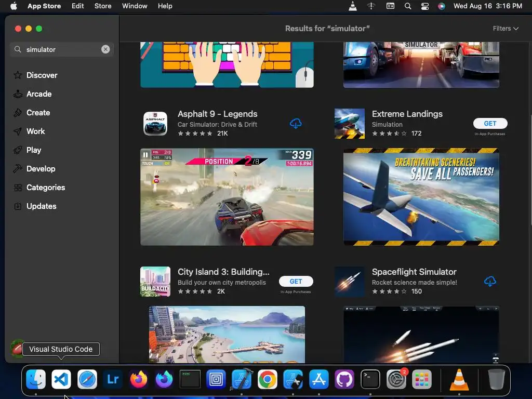Image resolution: width=532 pixels, height=399 pixels.
Task: Click the date and time display
Action: tap(487, 6)
